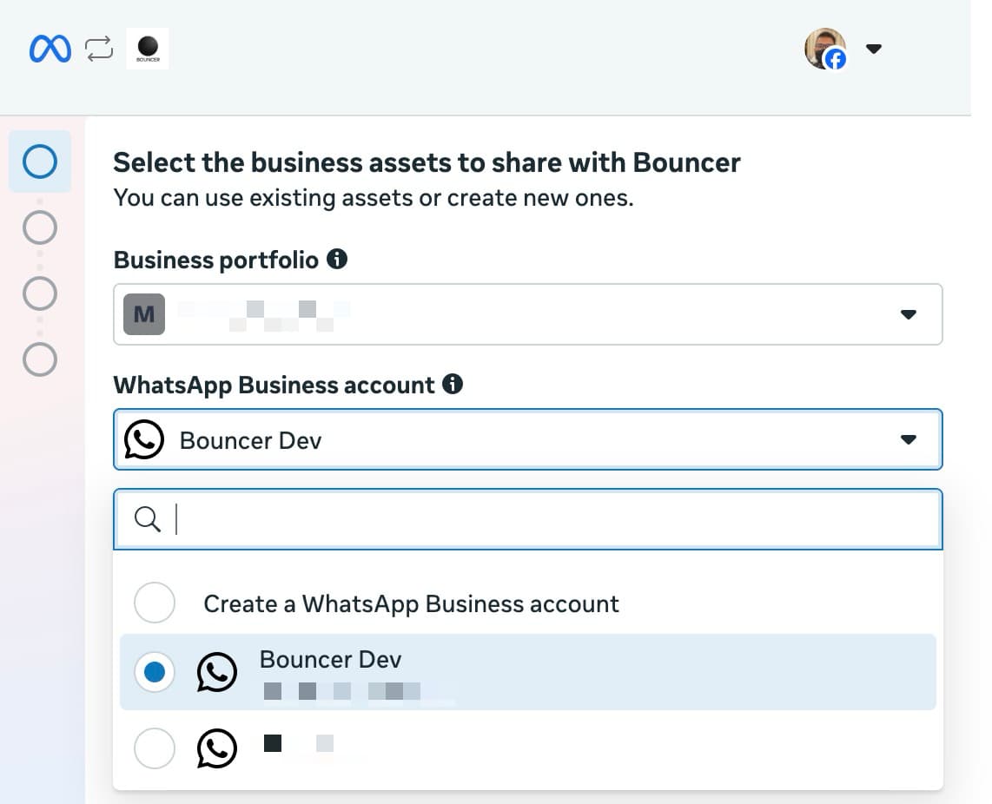The height and width of the screenshot is (804, 992).
Task: Select the Create a WhatsApp Business account option
Action: coord(154,603)
